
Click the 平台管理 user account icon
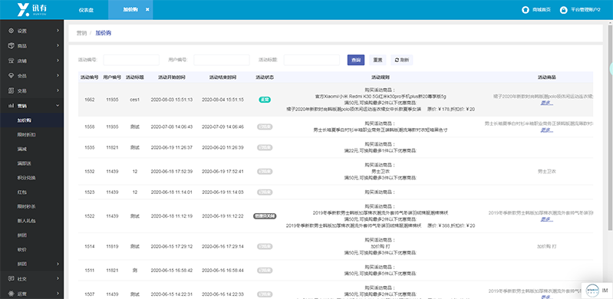click(563, 10)
